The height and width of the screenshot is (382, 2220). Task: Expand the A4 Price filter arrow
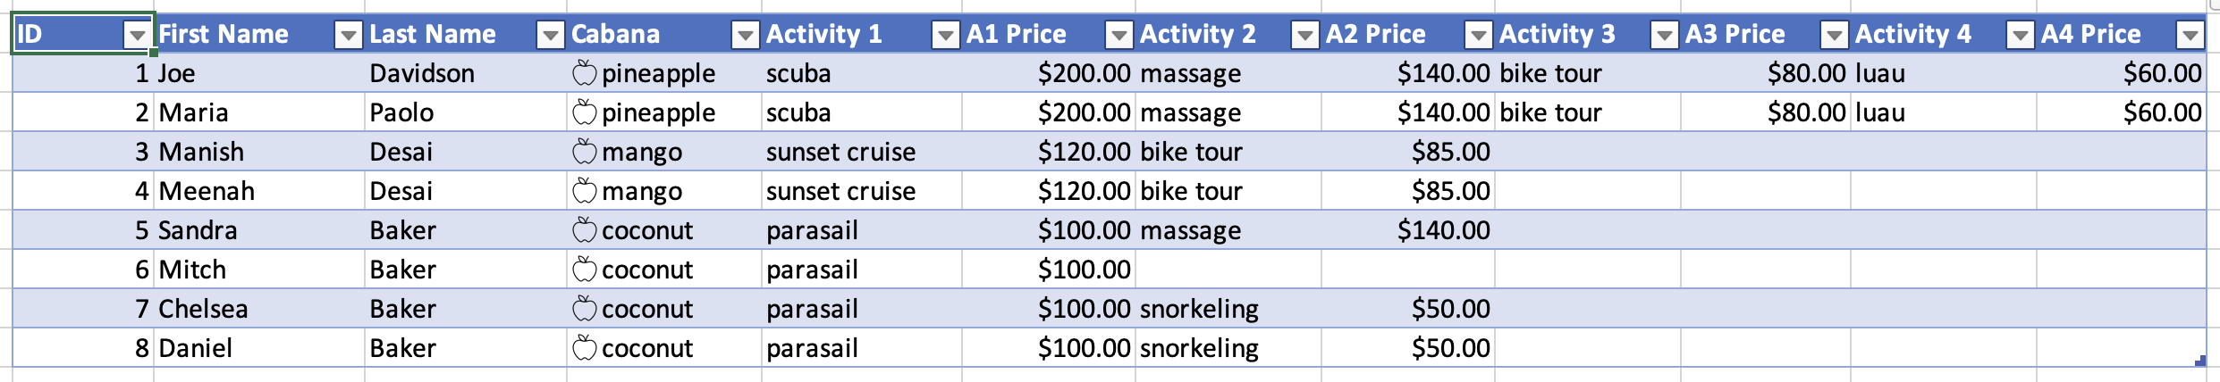coord(2190,35)
